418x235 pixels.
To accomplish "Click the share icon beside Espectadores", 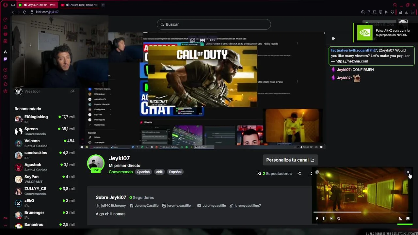I will [x=299, y=174].
